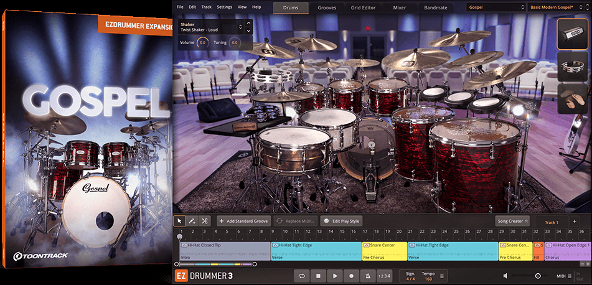Click the Tempo 160 value
Viewport: 592px width, 285px height.
coord(428,279)
